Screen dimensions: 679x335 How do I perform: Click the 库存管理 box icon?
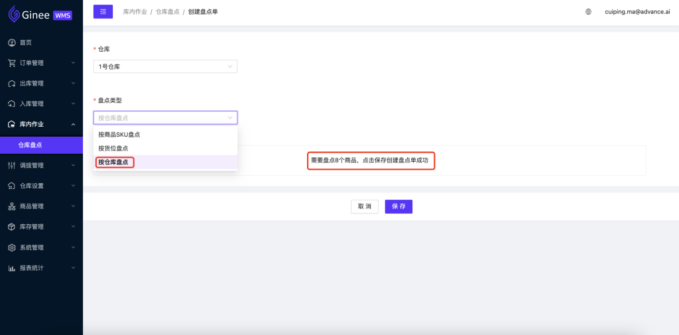pos(12,227)
